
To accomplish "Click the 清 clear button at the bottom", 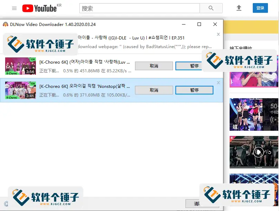I will click(x=202, y=204).
